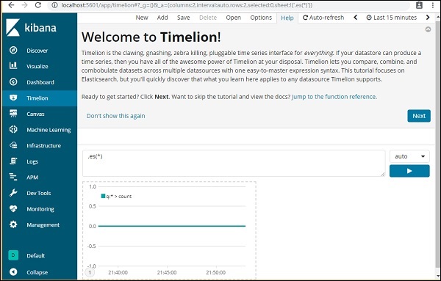This screenshot has height=281, width=441.
Task: Open the Canvas text link
Action: coord(35,114)
